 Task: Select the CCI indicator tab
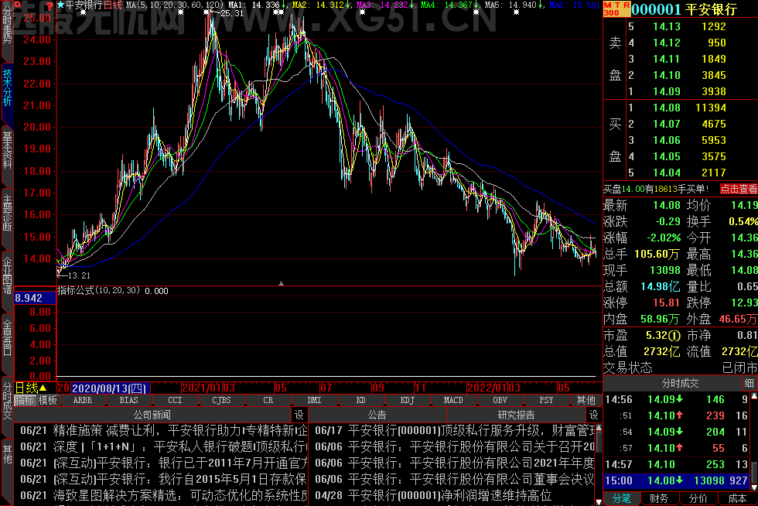pos(175,400)
